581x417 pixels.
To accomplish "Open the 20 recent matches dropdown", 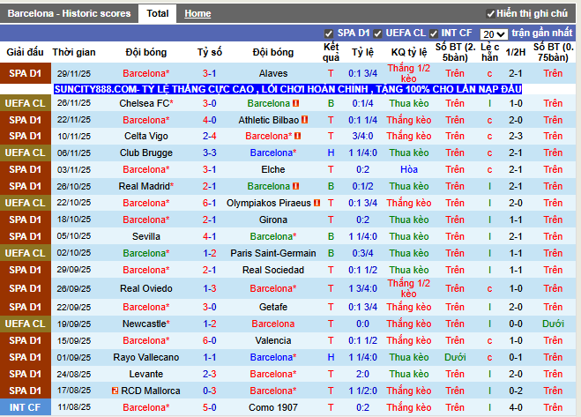I will (x=494, y=34).
